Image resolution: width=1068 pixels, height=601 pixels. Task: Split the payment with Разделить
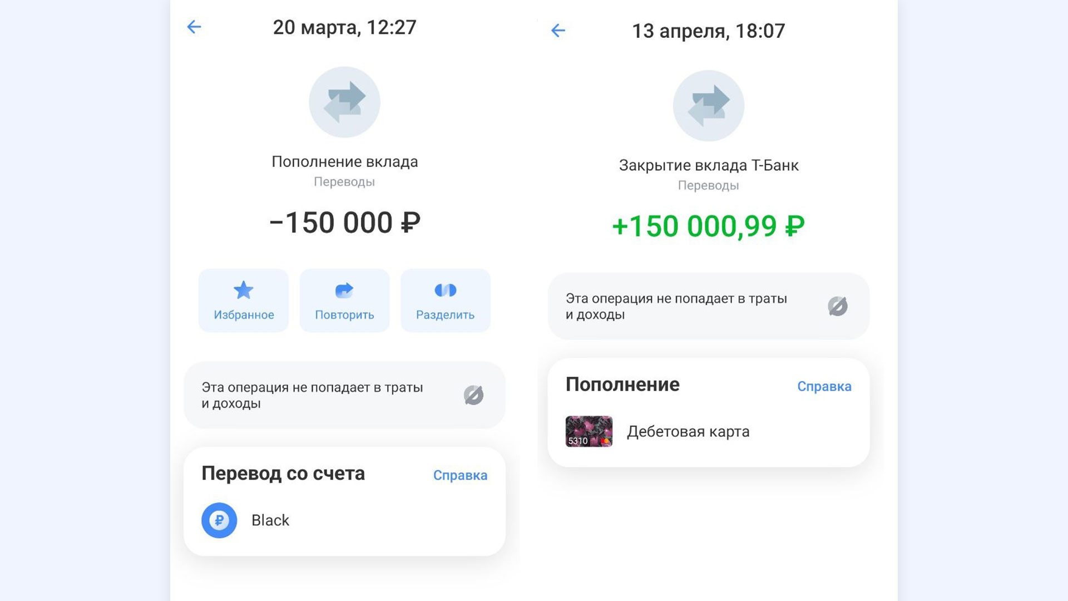[x=446, y=300]
